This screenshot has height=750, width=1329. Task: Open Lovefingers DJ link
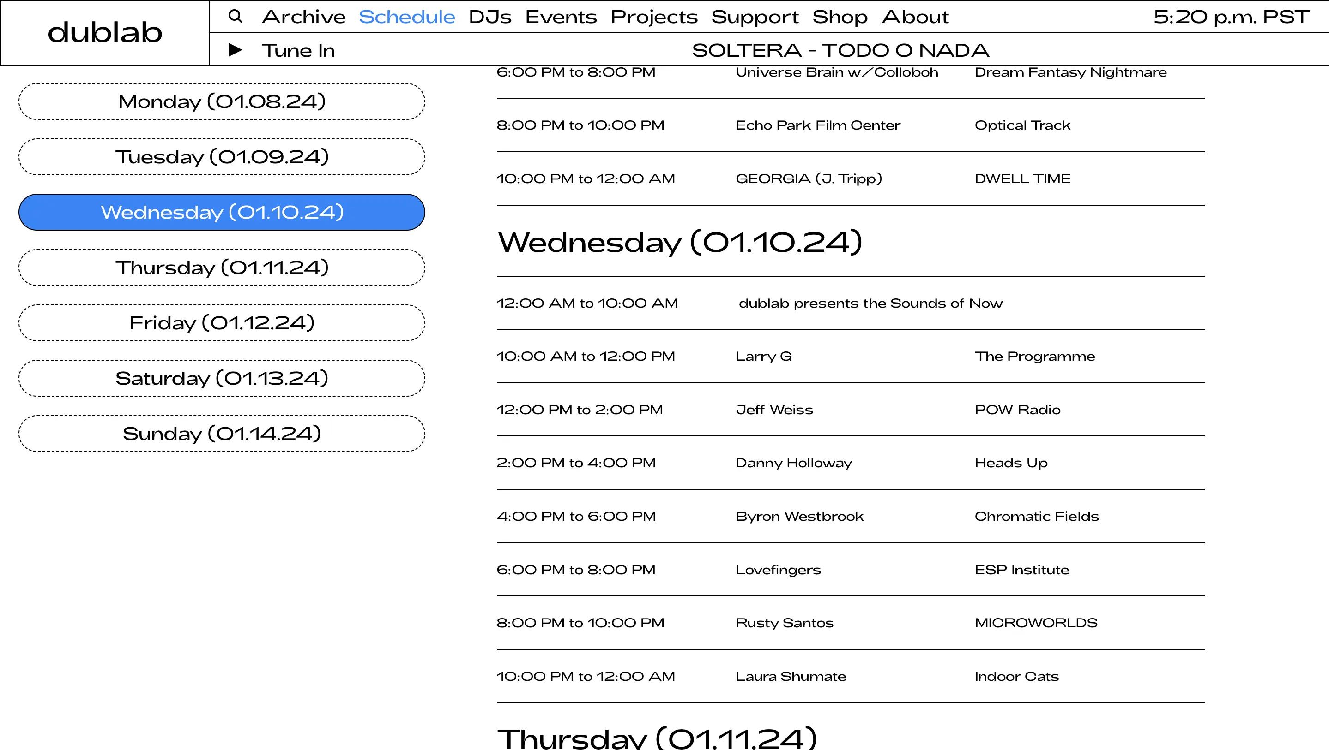pyautogui.click(x=778, y=570)
